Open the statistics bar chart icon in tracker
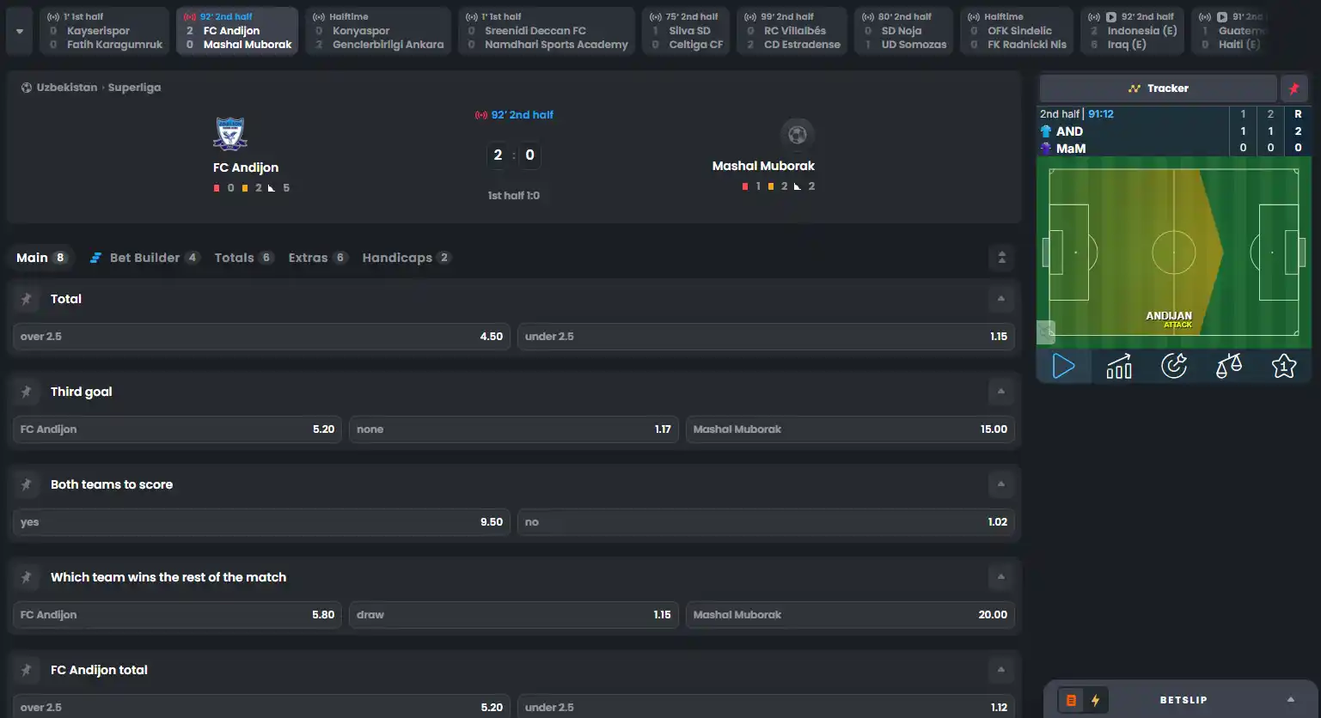This screenshot has height=718, width=1321. point(1118,366)
